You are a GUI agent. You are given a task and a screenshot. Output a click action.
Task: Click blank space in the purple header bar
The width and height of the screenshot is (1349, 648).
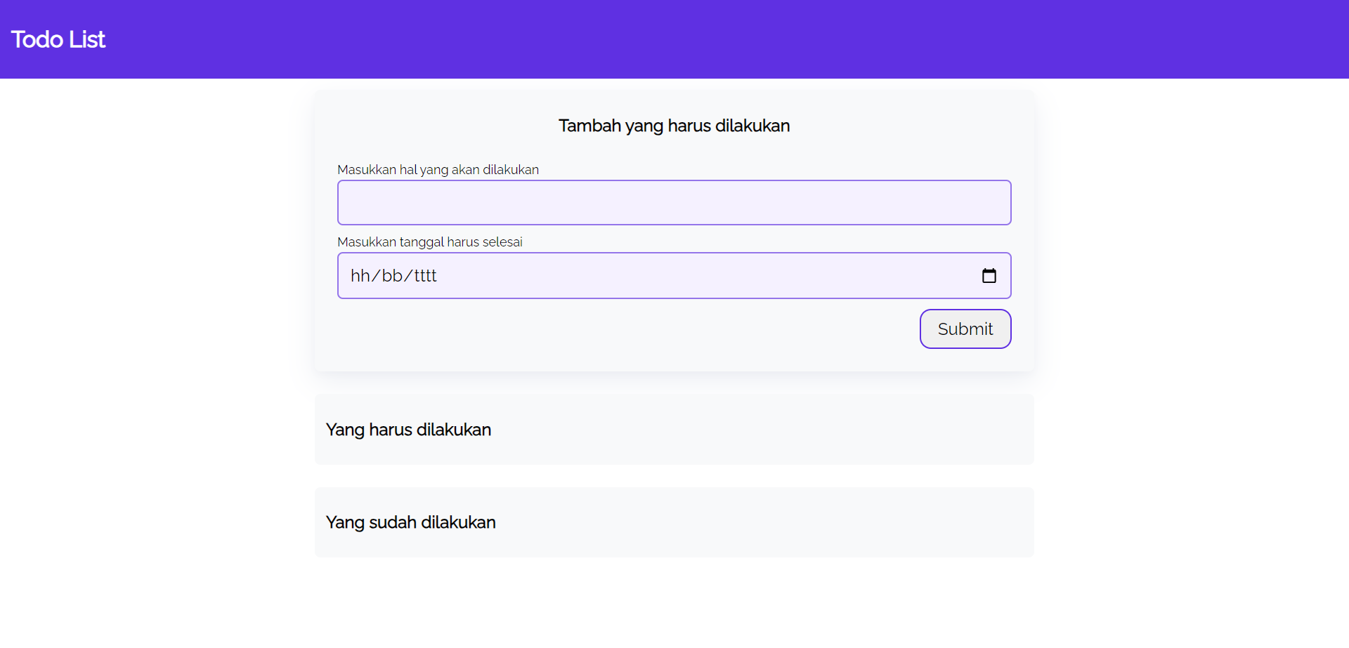703,39
